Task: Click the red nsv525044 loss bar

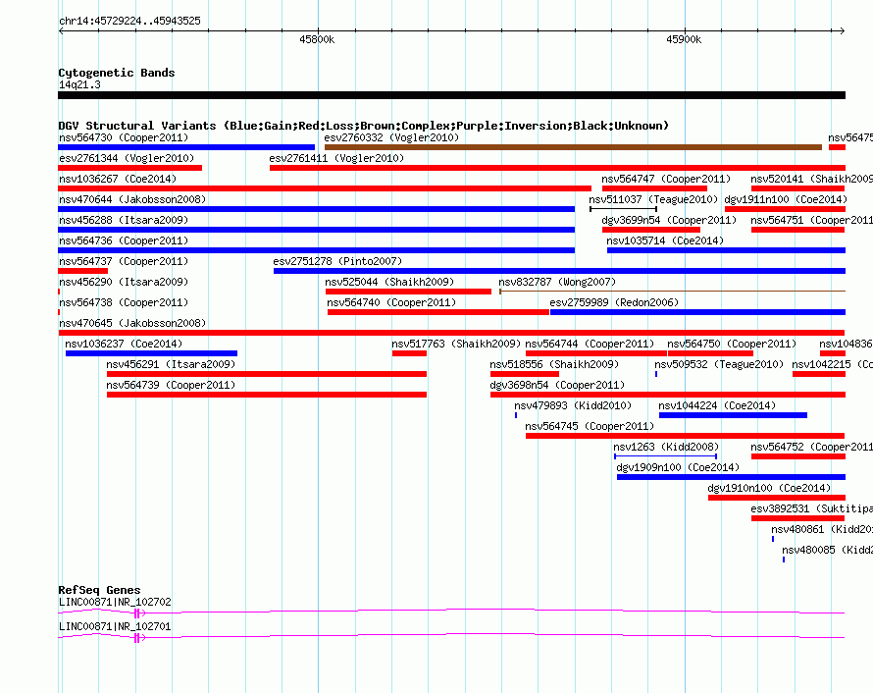Action: coord(408,292)
